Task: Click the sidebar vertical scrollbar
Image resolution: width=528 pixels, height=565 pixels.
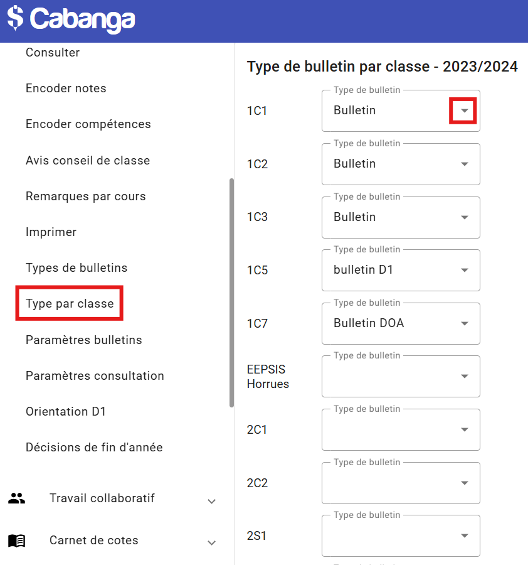Action: (x=231, y=293)
